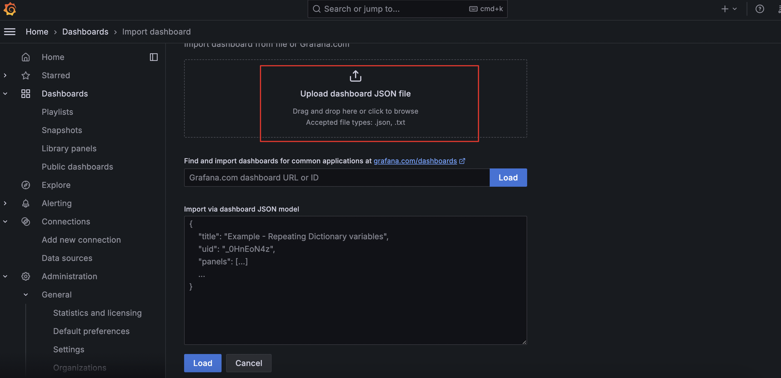Click the Starred star icon
The height and width of the screenshot is (378, 781).
tap(26, 75)
